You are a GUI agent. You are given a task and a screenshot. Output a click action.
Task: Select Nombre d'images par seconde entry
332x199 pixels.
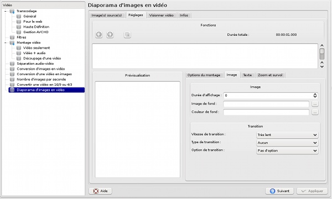tap(41, 80)
